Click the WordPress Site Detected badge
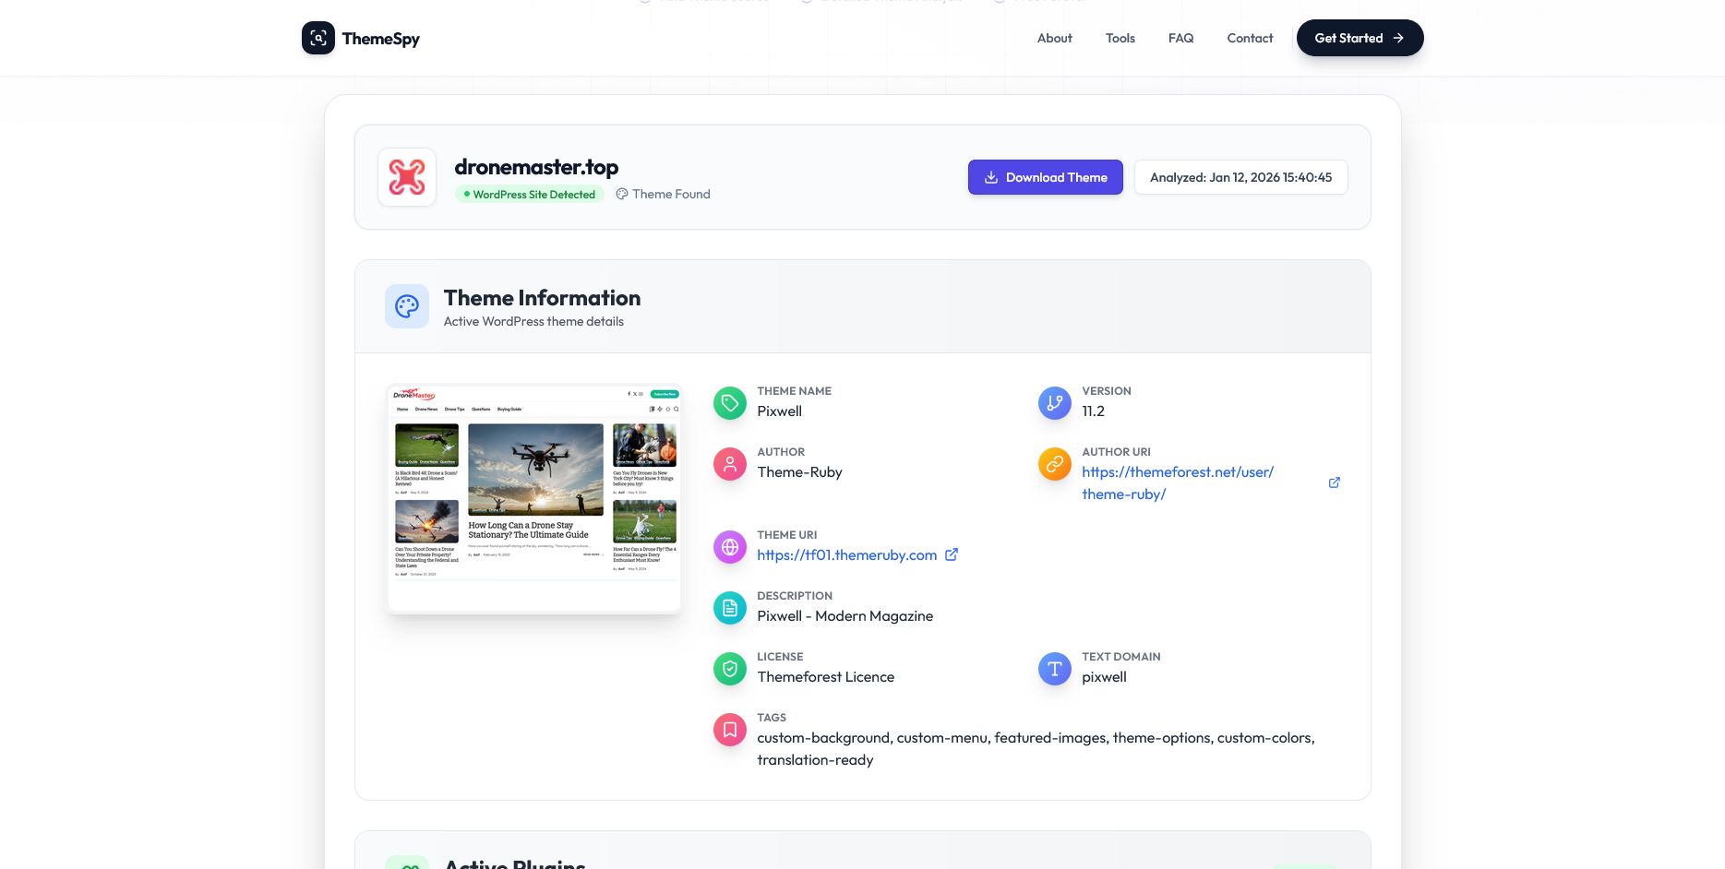 pos(530,194)
